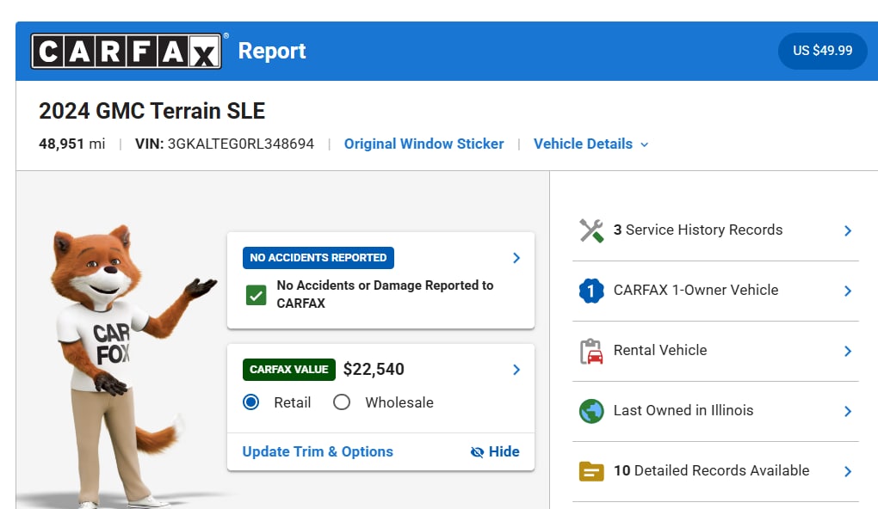Expand the Vehicle Details dropdown
Screen dimensions: 878x509
591,144
